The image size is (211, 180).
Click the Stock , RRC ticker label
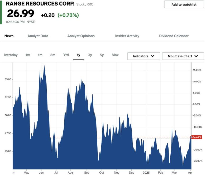pyautogui.click(x=85, y=4)
